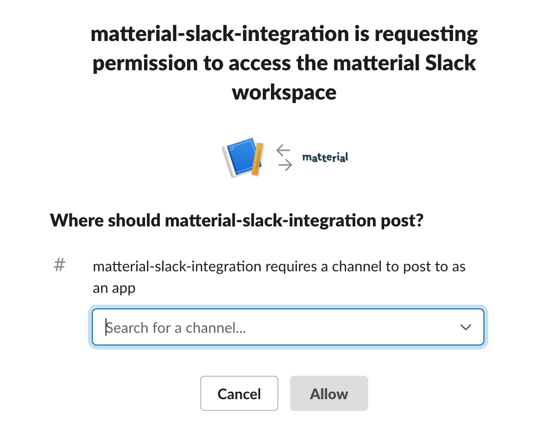The image size is (543, 447).
Task: Click the yellow ruler on blueprint icon
Action: point(257,159)
